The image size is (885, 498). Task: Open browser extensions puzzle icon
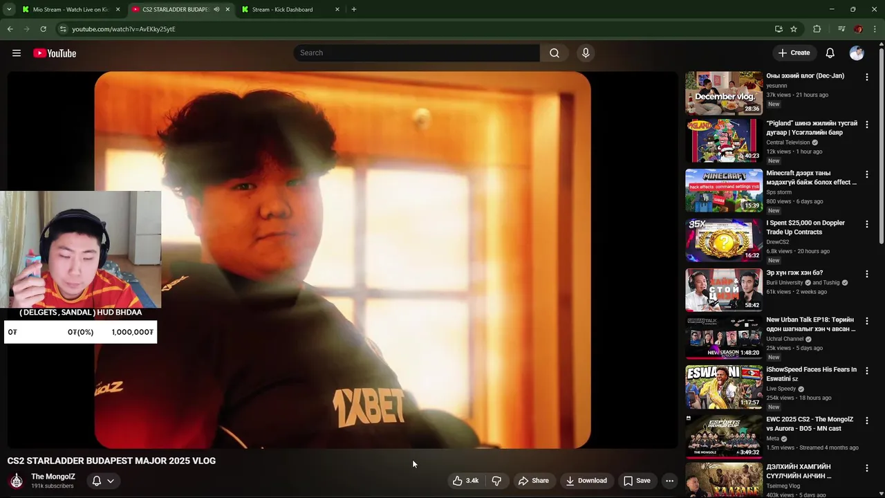[x=817, y=29]
